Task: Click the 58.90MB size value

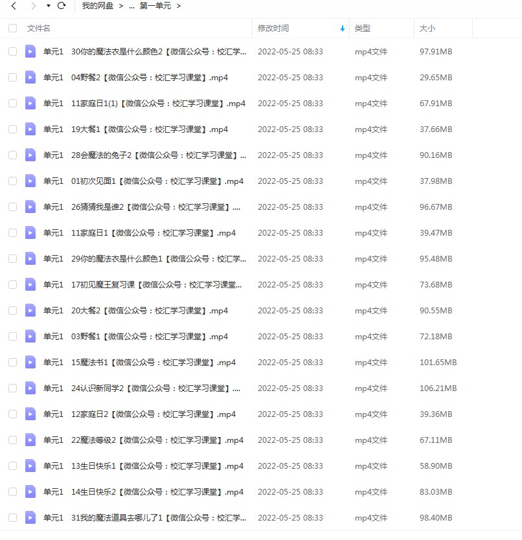Action: [436, 466]
